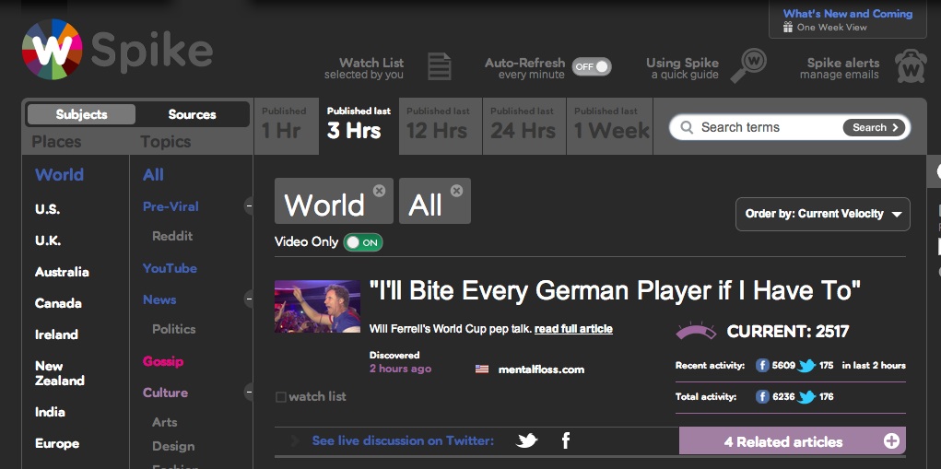Remove the World filter tag

tap(379, 191)
